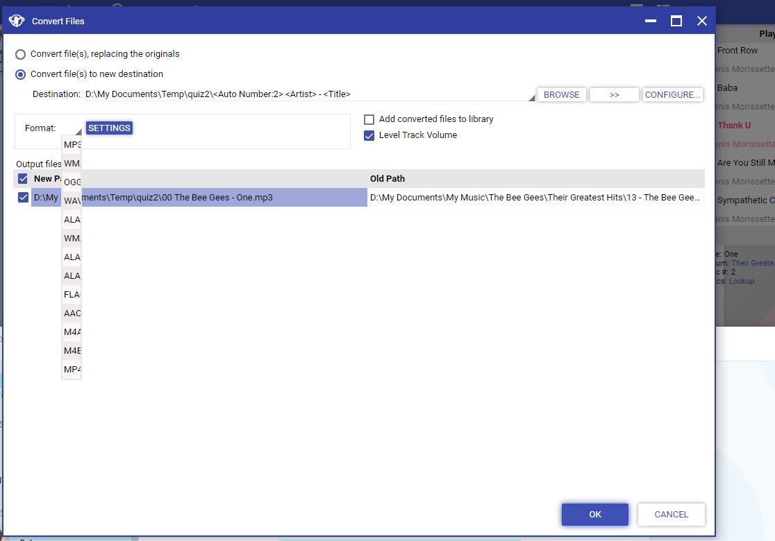The width and height of the screenshot is (775, 541).
Task: Expand the Destination path dropdown arrow
Action: 532,98
